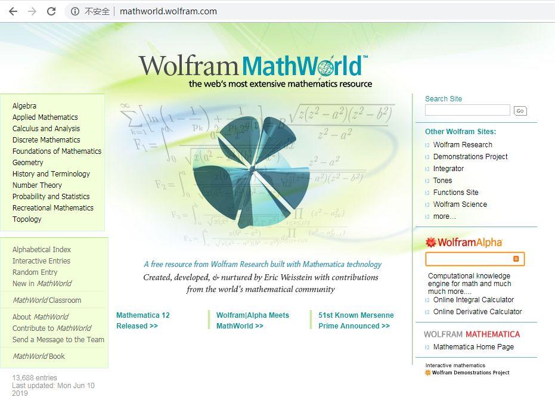Click the Go button next to Search Site
The width and height of the screenshot is (555, 403).
[x=520, y=111]
